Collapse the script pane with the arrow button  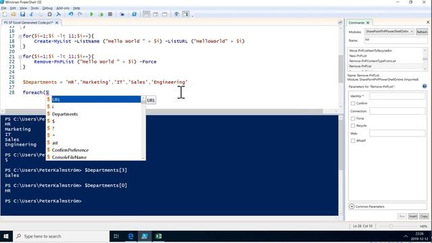point(340,22)
